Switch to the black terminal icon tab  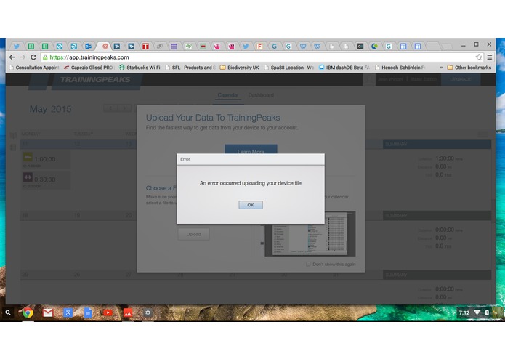pos(360,47)
